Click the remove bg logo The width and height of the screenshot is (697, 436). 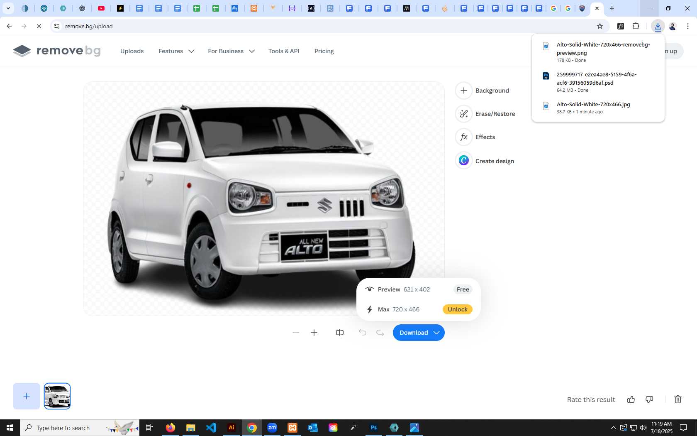point(57,51)
